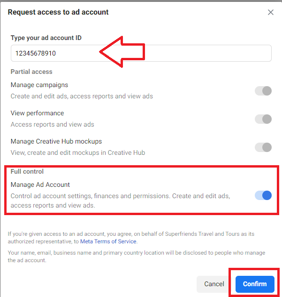The image size is (282, 297).
Task: Select the Manage campaigns label
Action: coord(39,85)
